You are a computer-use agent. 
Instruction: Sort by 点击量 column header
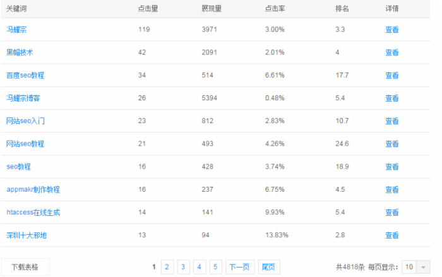(x=148, y=9)
